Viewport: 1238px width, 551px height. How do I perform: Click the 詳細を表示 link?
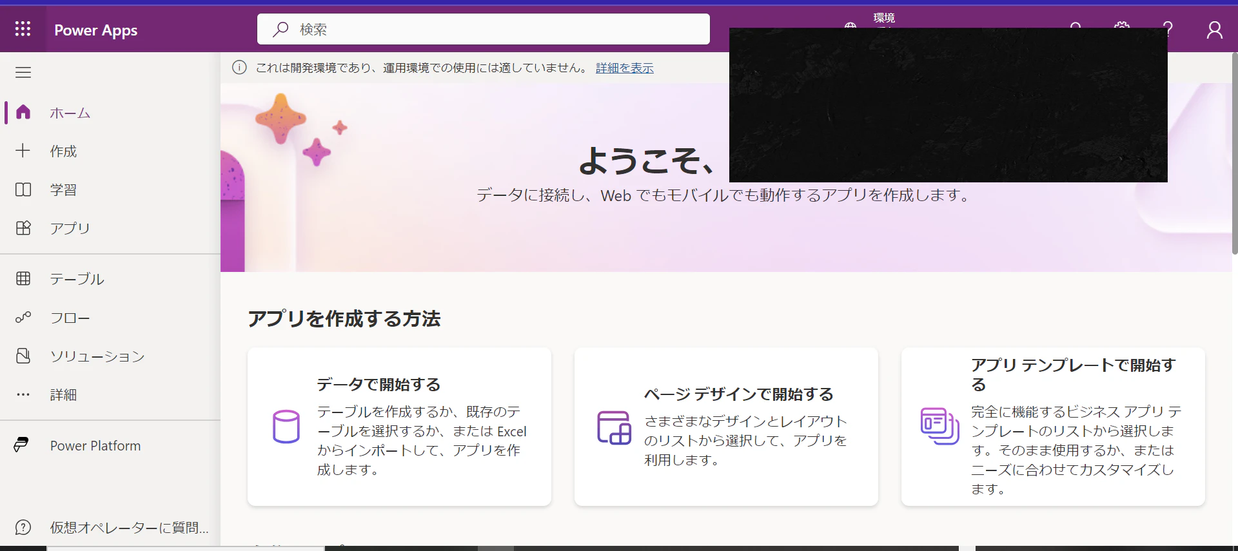point(624,68)
